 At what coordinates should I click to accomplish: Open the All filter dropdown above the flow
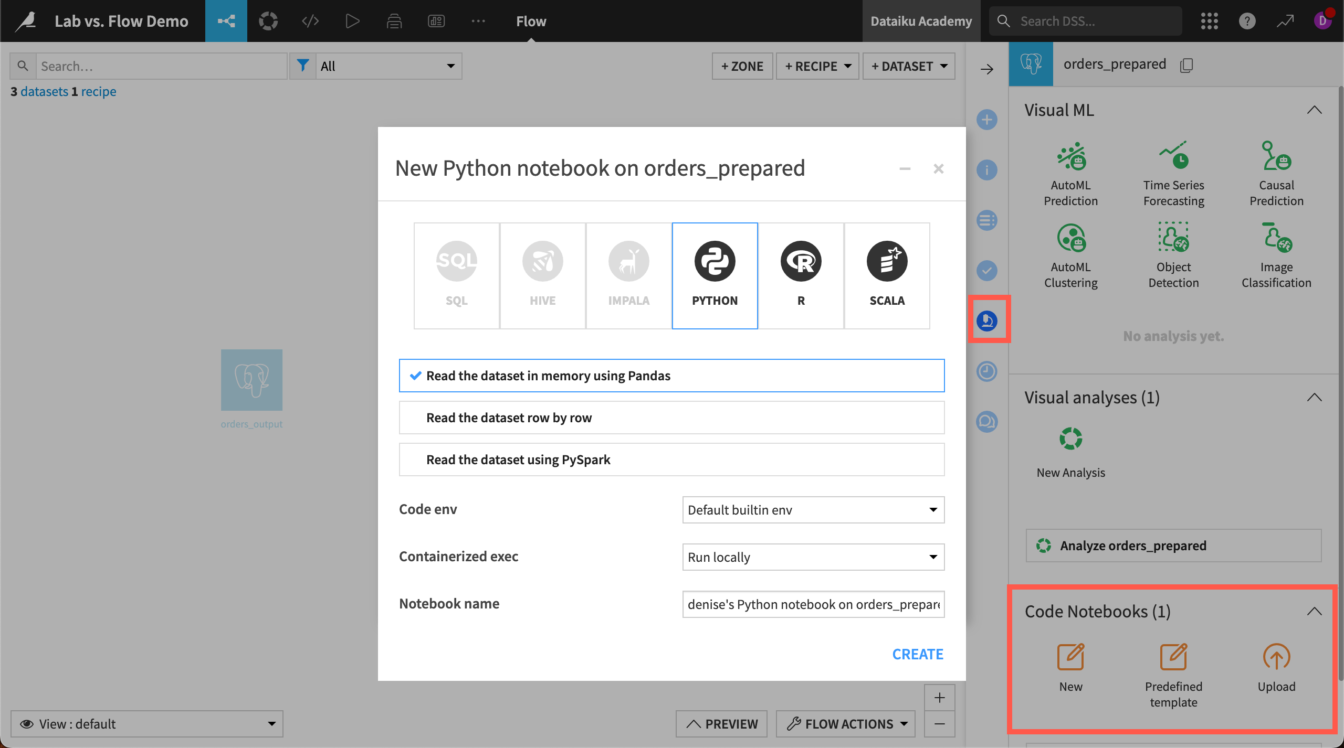388,66
